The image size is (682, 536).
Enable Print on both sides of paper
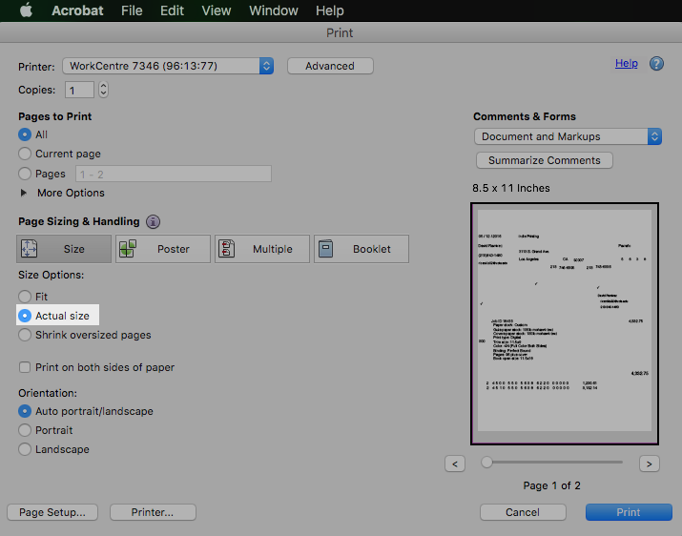click(25, 367)
